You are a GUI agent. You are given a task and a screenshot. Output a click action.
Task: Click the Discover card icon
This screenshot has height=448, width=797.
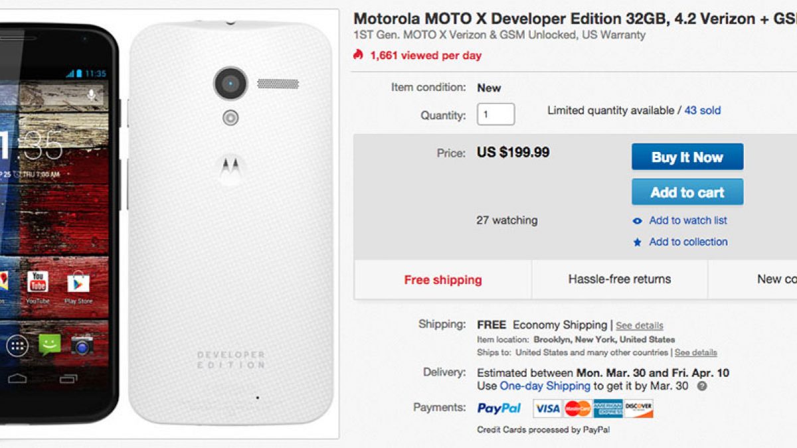tap(638, 408)
